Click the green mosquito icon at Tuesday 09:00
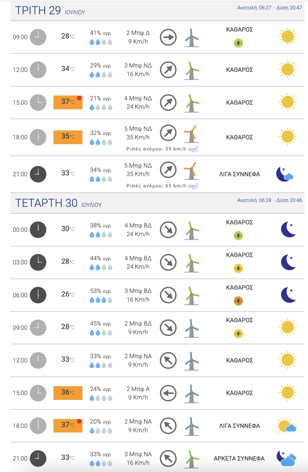The image size is (308, 472). [238, 43]
